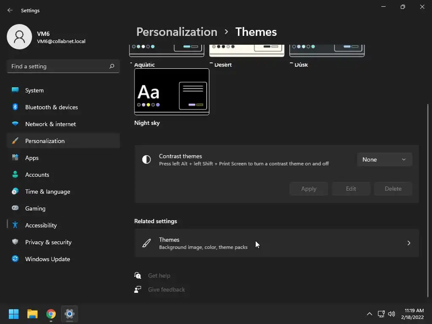Click the Privacy & security shield icon

15,242
